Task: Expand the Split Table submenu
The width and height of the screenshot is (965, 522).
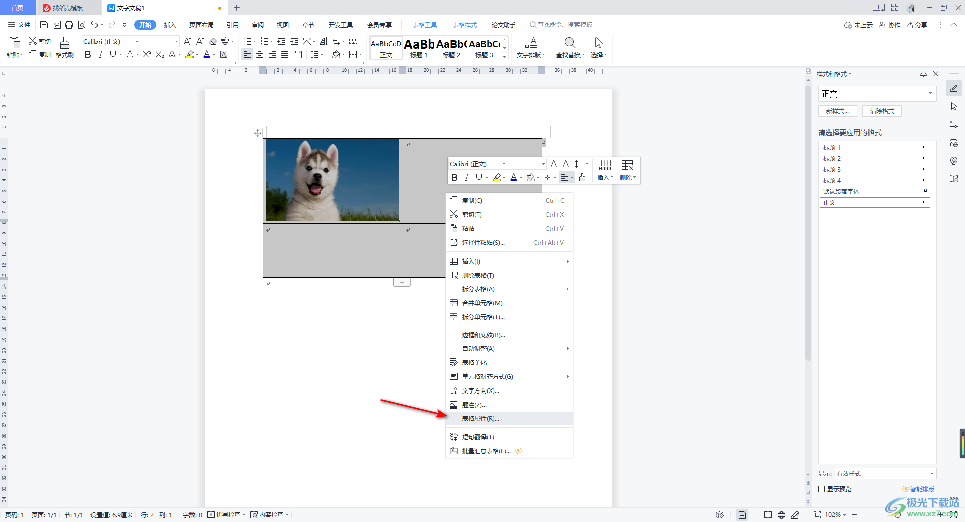Action: click(x=509, y=289)
